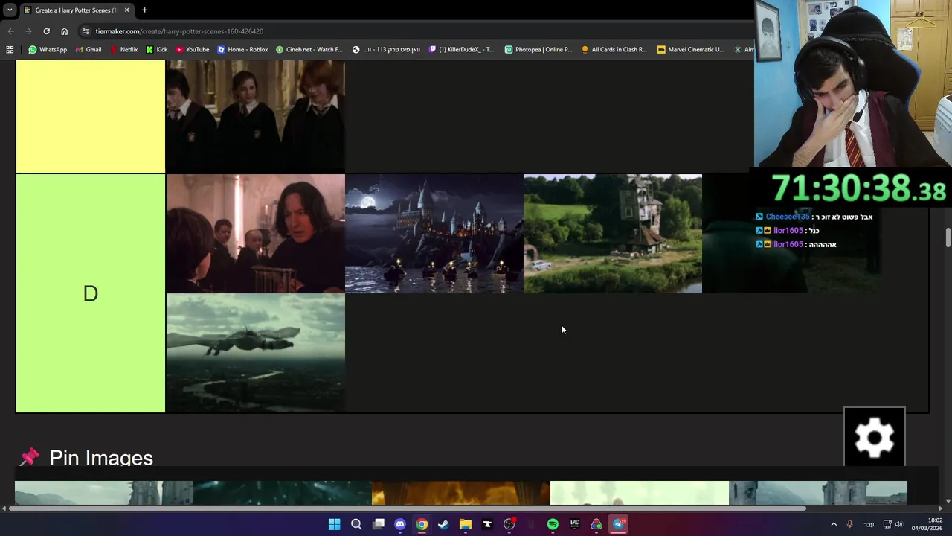Image resolution: width=952 pixels, height=536 pixels.
Task: Open the Windows Start menu
Action: [x=335, y=524]
